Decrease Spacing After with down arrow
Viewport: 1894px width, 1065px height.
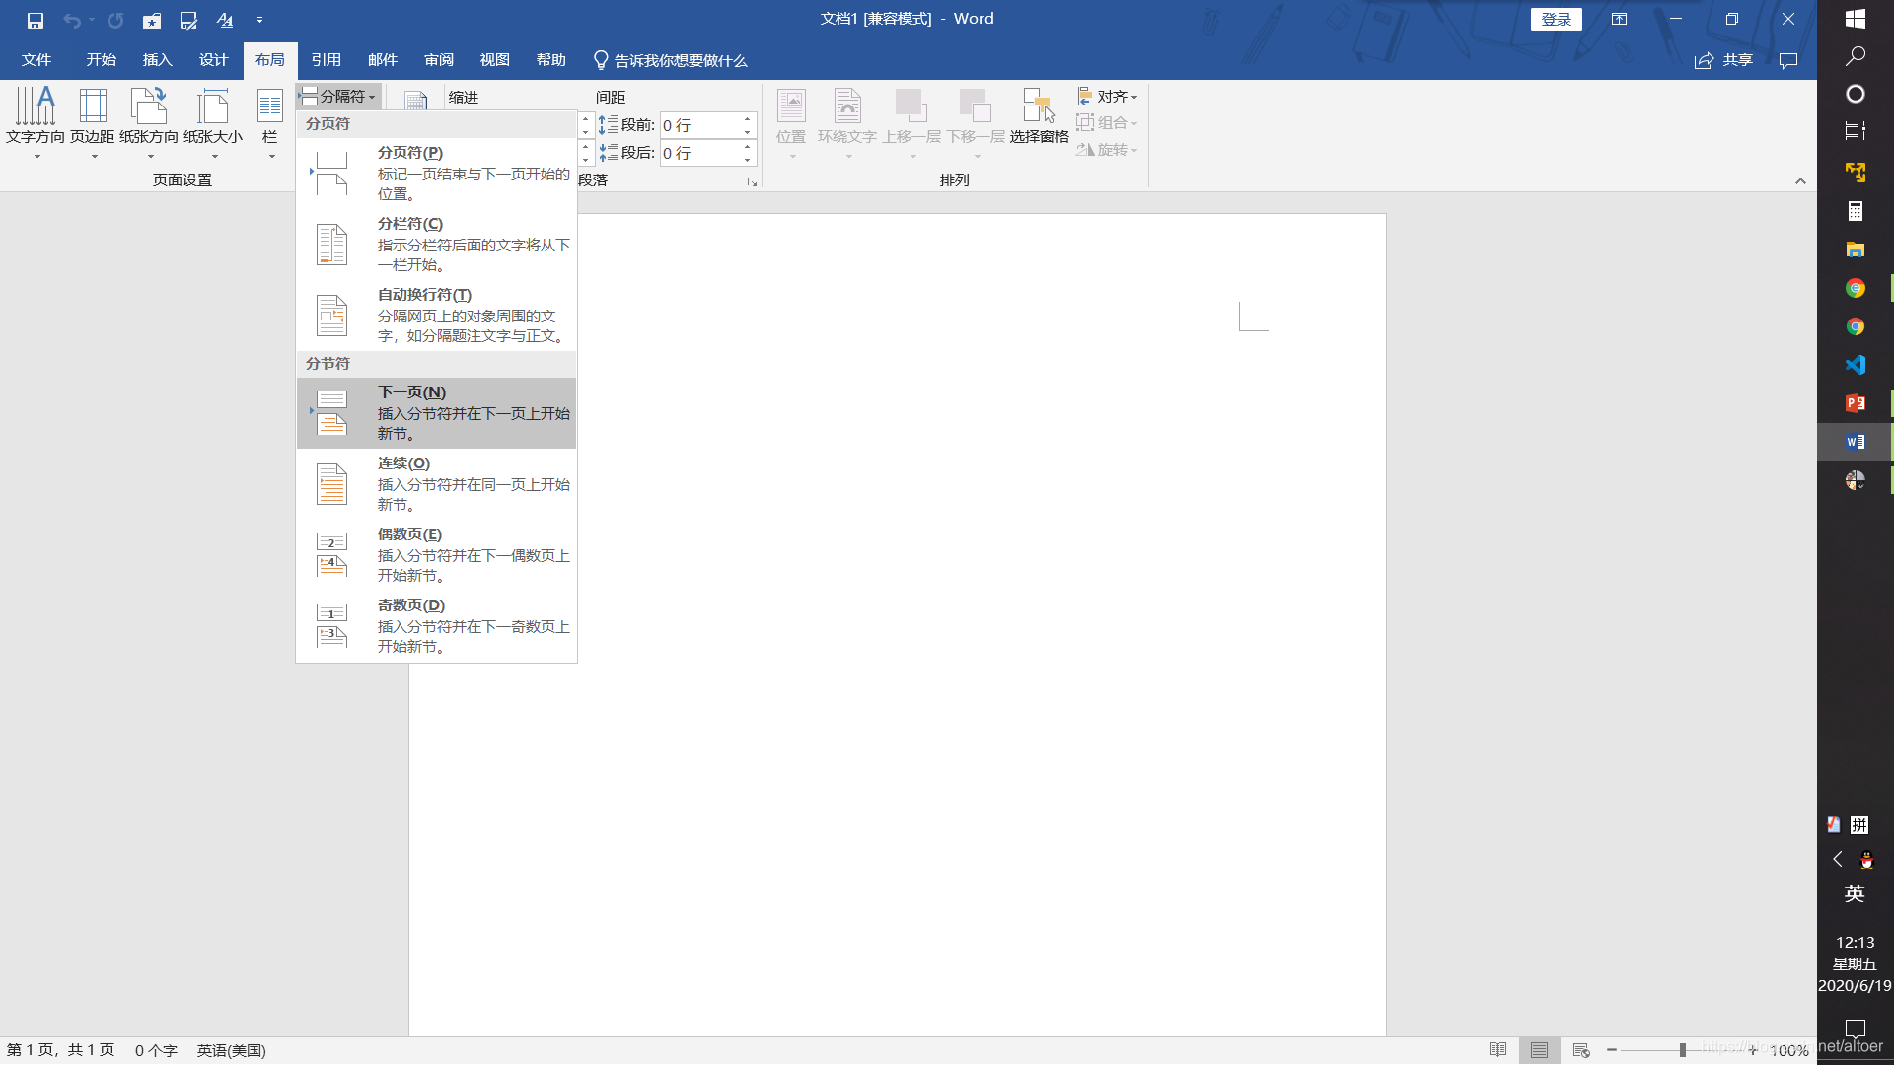[x=748, y=159]
